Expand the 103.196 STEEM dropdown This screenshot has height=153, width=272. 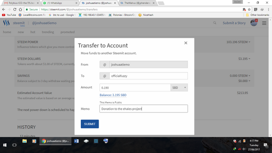[x=238, y=42]
